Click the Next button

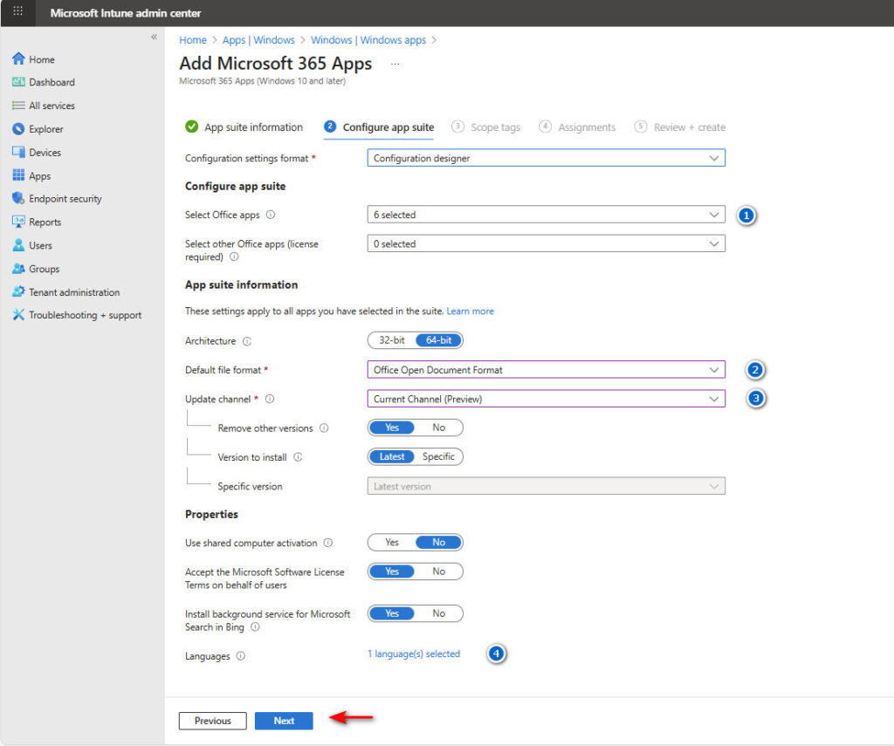click(x=284, y=721)
